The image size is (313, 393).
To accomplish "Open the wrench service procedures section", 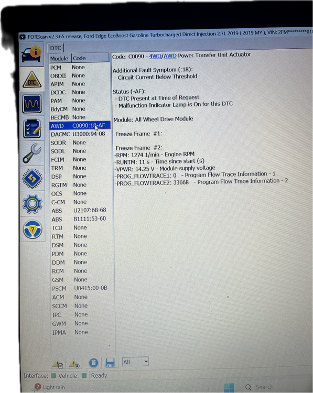I will pos(32,153).
